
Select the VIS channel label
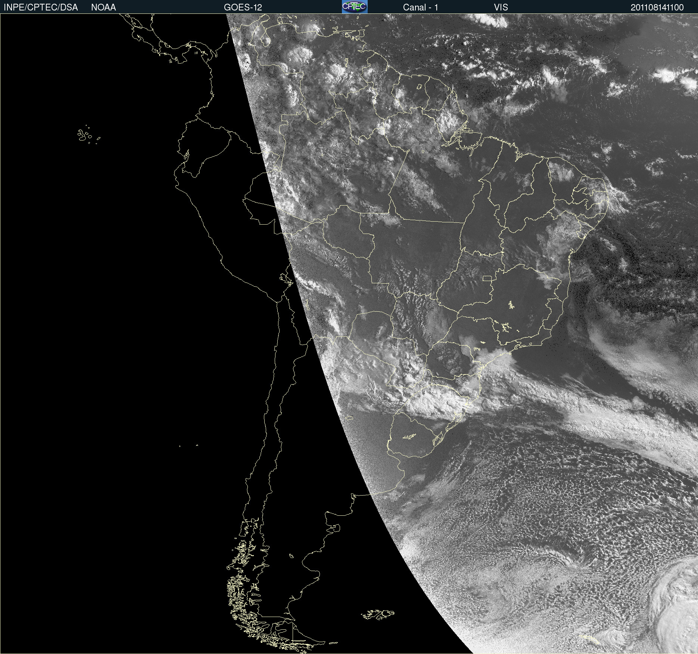tap(501, 7)
